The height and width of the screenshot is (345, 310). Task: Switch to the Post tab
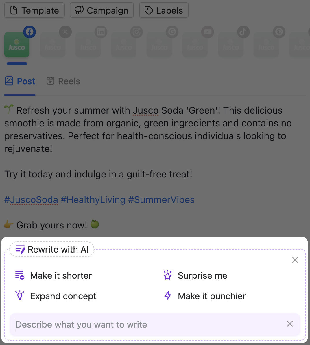[x=20, y=81]
